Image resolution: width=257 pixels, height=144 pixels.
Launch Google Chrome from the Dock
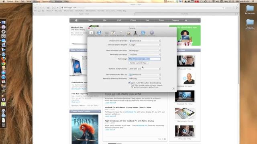pyautogui.click(x=4, y=63)
